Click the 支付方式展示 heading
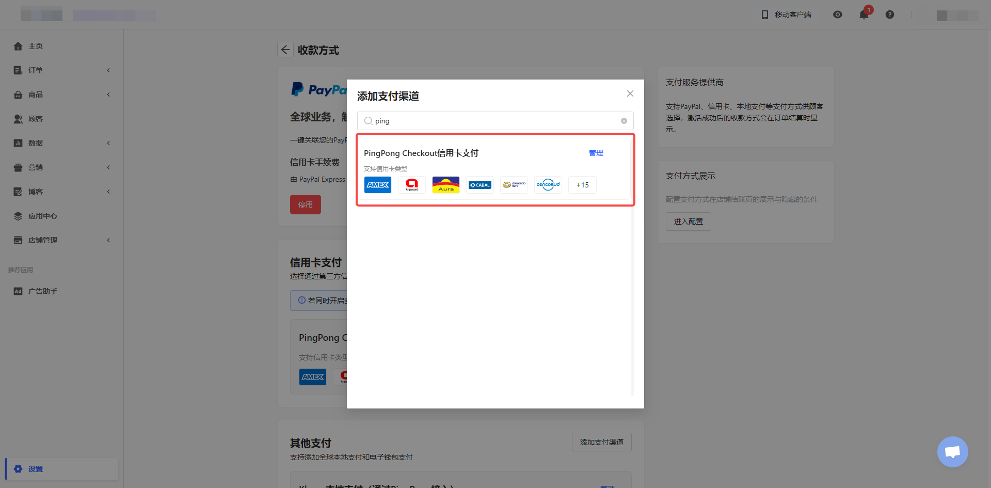The height and width of the screenshot is (488, 991). pos(691,176)
